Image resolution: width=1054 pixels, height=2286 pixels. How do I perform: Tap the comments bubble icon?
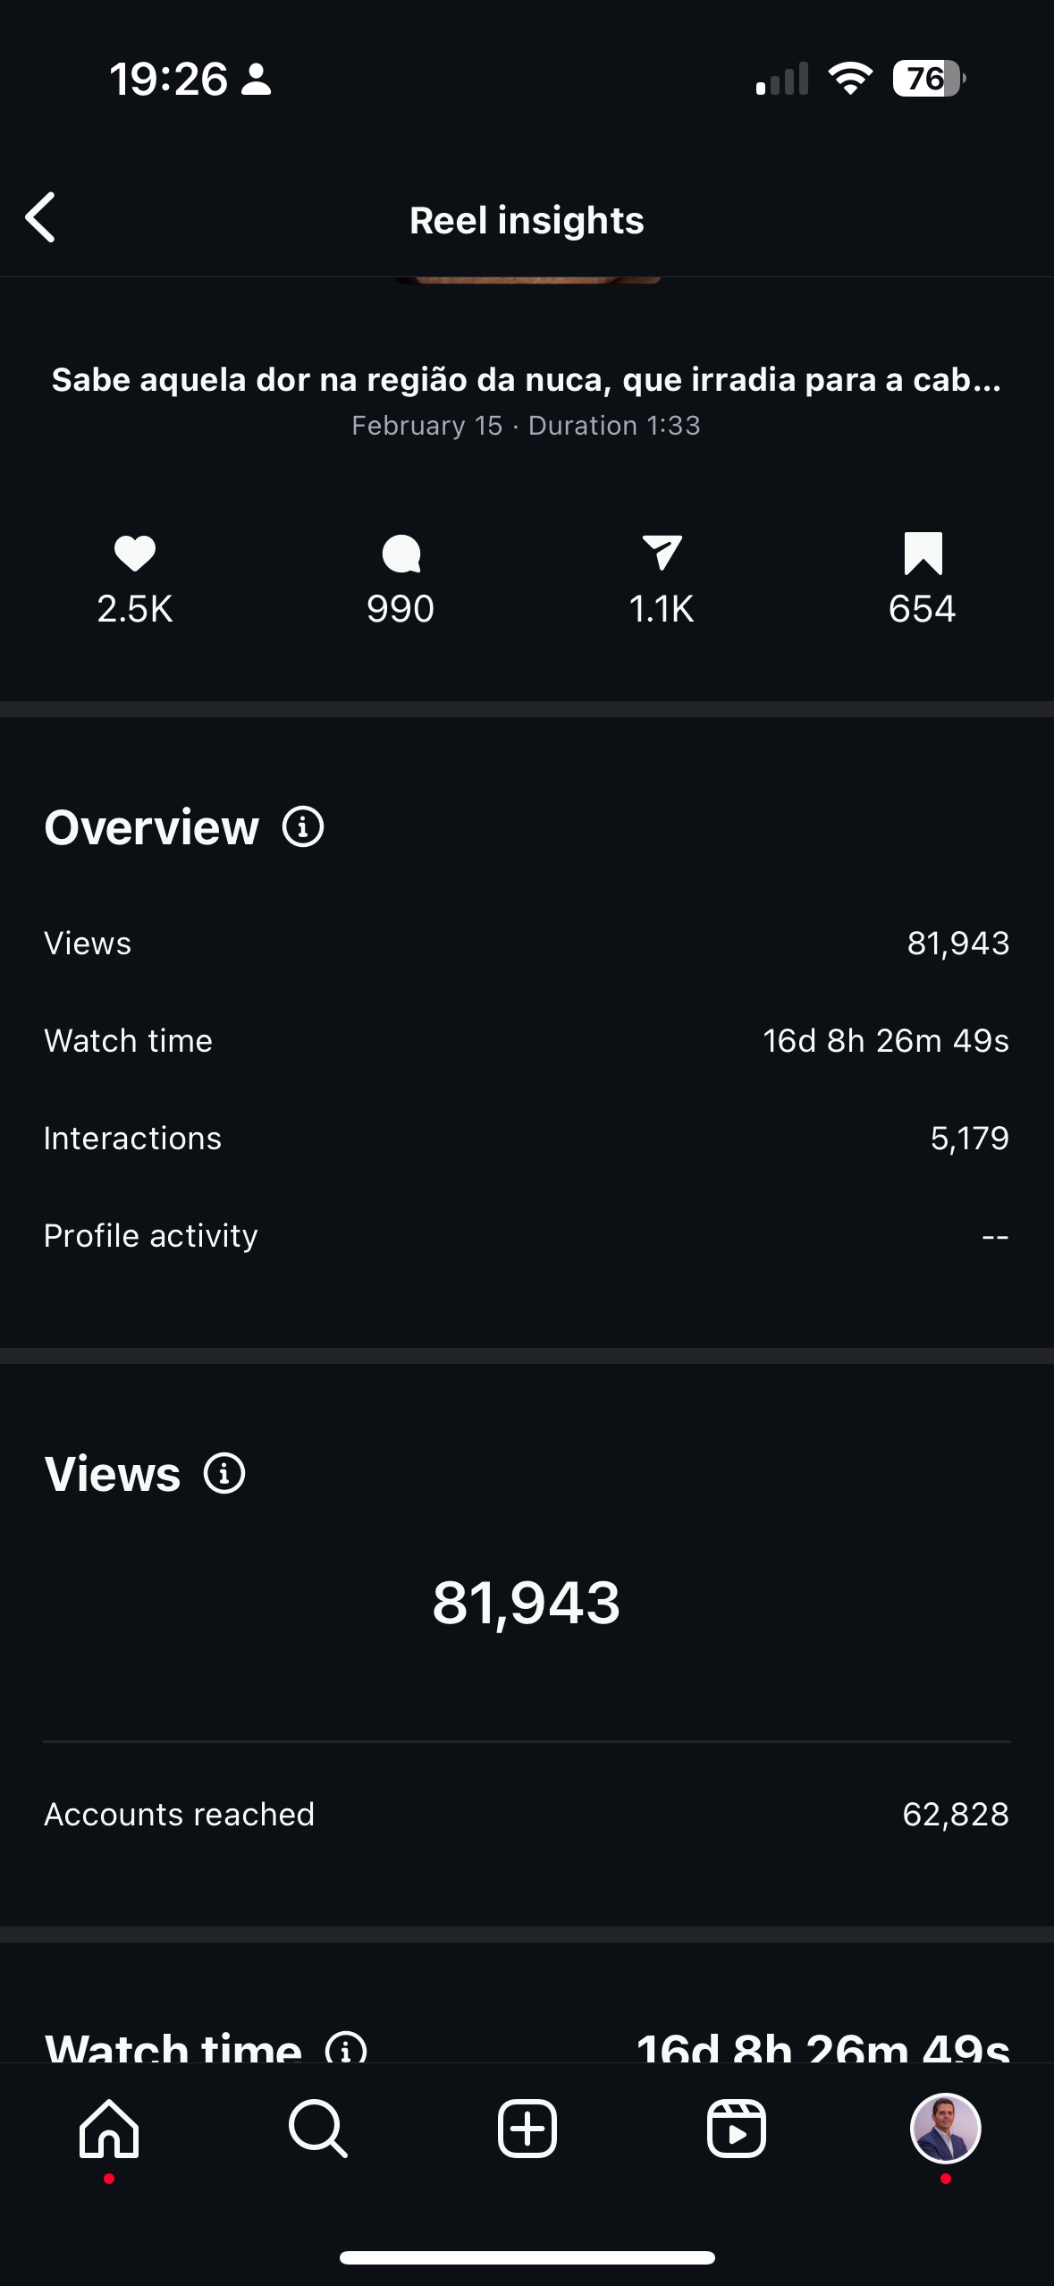click(401, 554)
